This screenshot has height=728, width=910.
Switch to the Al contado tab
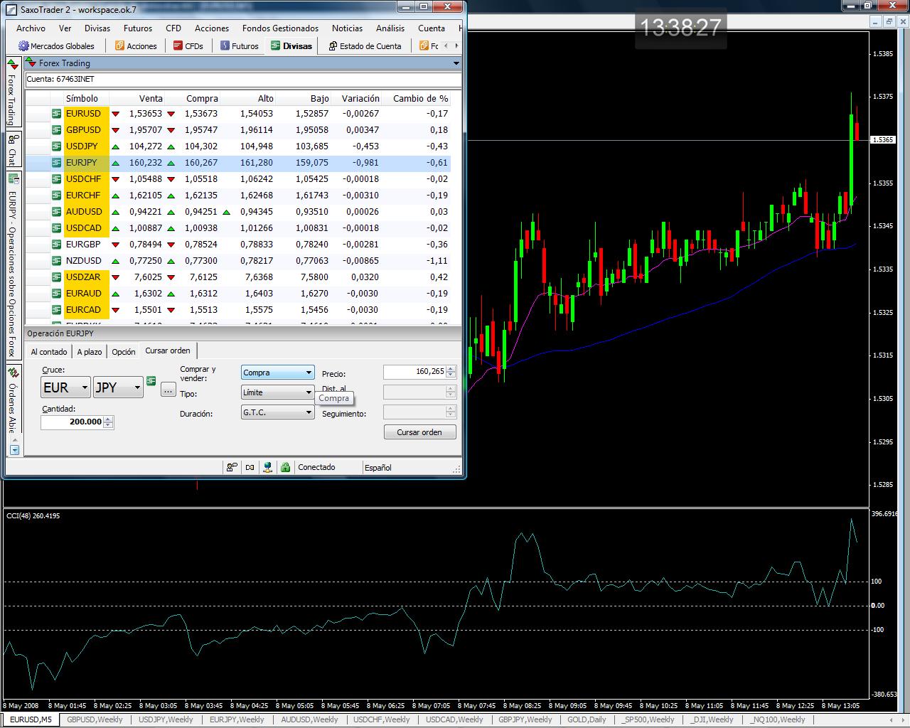(49, 352)
